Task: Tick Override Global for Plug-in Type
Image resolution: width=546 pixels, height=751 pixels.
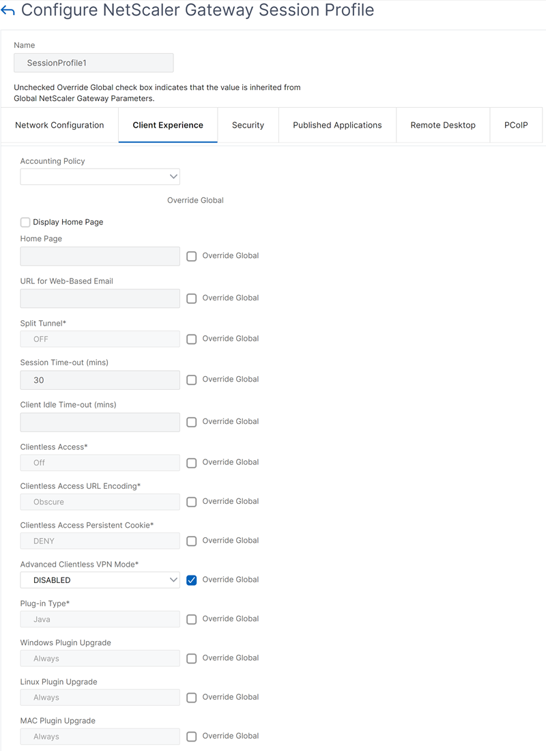Action: [192, 619]
